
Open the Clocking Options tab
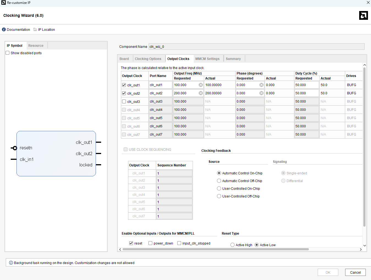(148, 59)
